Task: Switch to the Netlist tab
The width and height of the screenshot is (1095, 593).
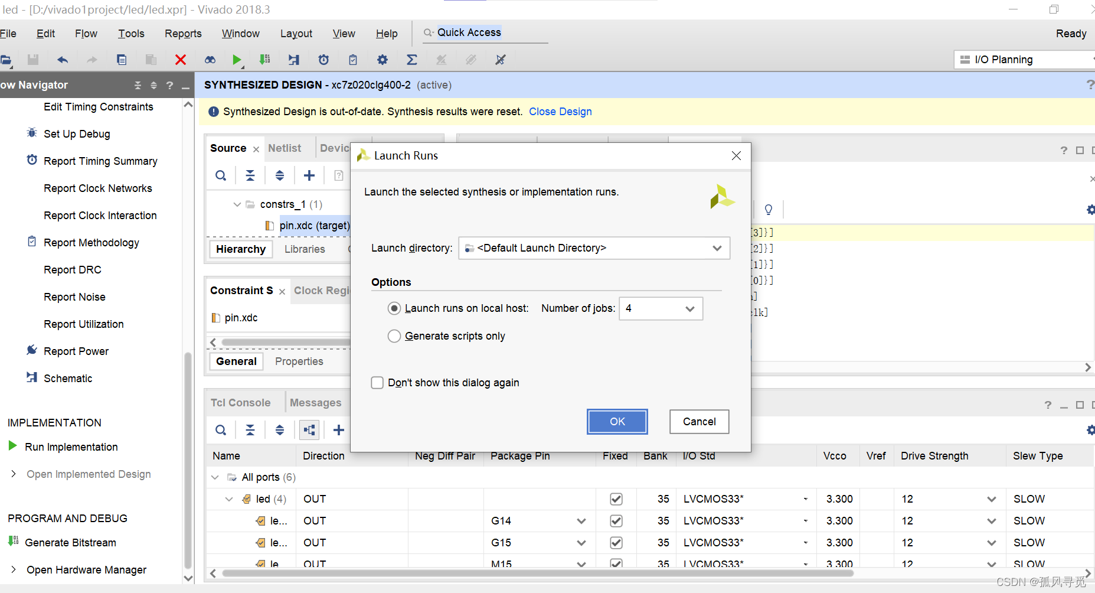Action: (285, 148)
